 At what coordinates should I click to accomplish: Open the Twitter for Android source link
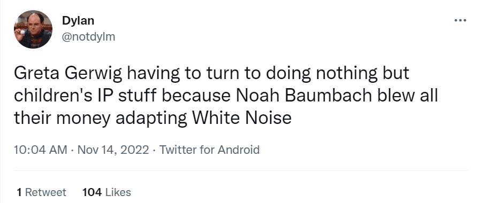point(210,150)
